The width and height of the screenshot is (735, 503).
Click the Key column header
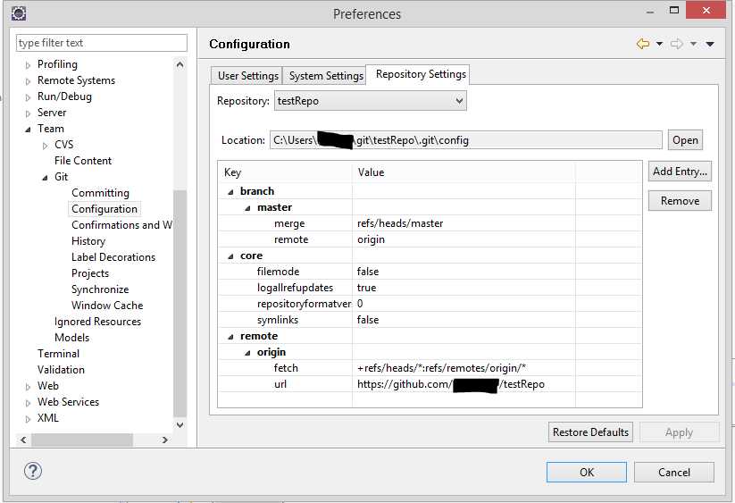(x=285, y=172)
